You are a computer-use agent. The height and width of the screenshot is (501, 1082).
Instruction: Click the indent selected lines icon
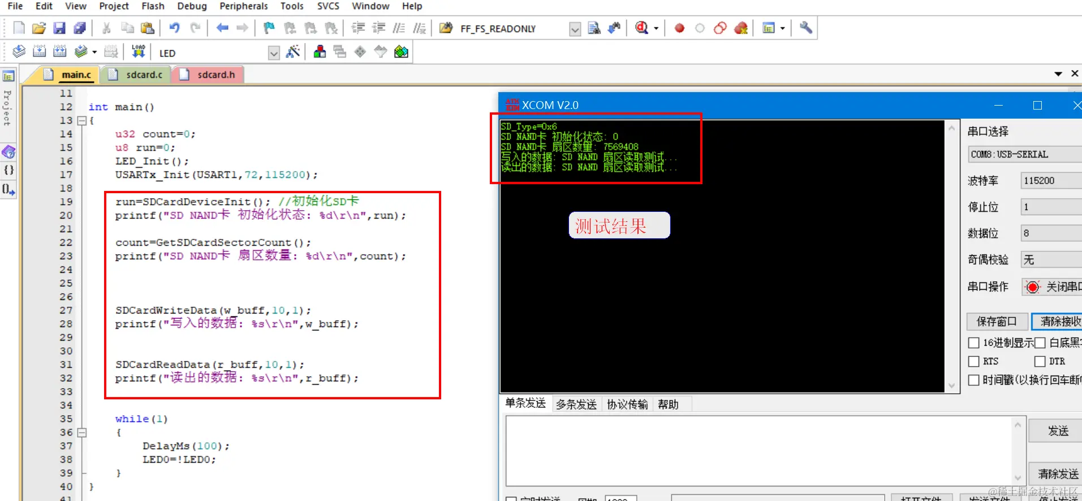tap(358, 28)
